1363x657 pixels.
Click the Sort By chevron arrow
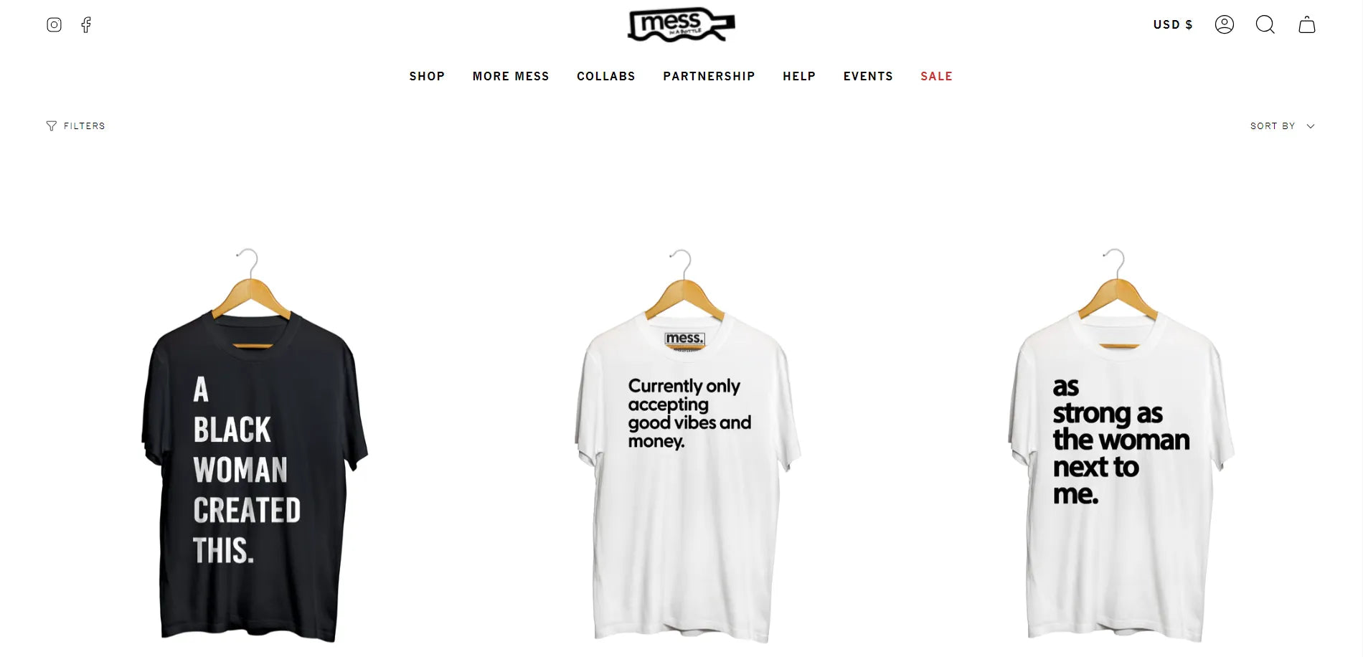pyautogui.click(x=1311, y=126)
